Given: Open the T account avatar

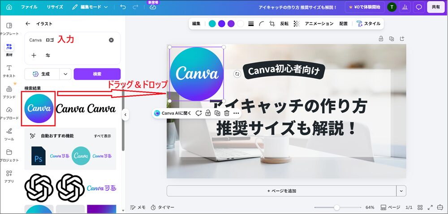Looking at the screenshot, I should pyautogui.click(x=392, y=7).
